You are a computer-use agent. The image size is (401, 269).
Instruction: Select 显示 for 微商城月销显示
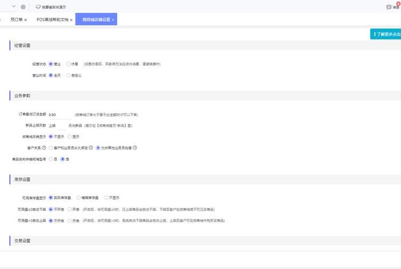(69, 137)
